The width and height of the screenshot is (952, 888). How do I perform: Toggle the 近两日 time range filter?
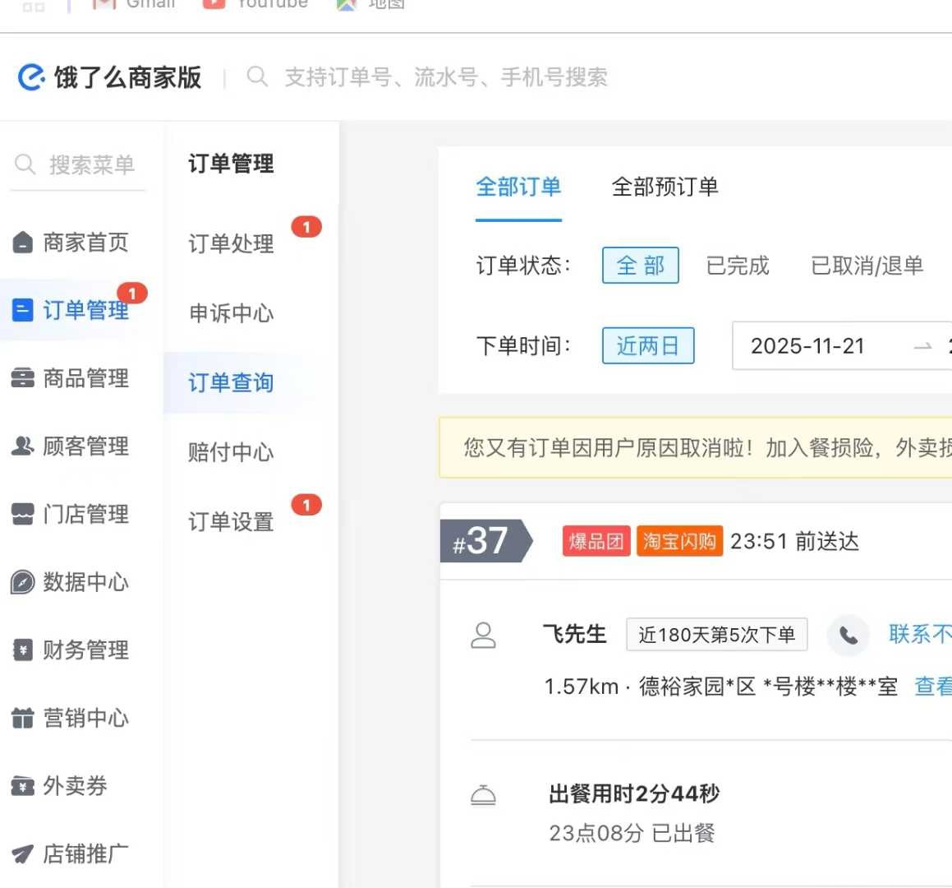[648, 345]
